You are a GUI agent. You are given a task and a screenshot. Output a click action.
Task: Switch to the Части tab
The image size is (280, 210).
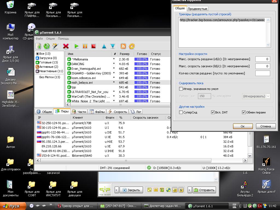click(79, 112)
